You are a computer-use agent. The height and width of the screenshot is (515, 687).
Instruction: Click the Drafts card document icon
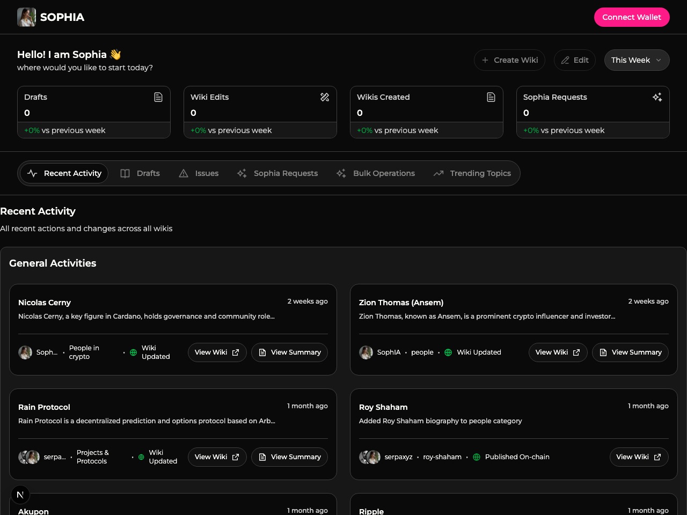(x=158, y=97)
